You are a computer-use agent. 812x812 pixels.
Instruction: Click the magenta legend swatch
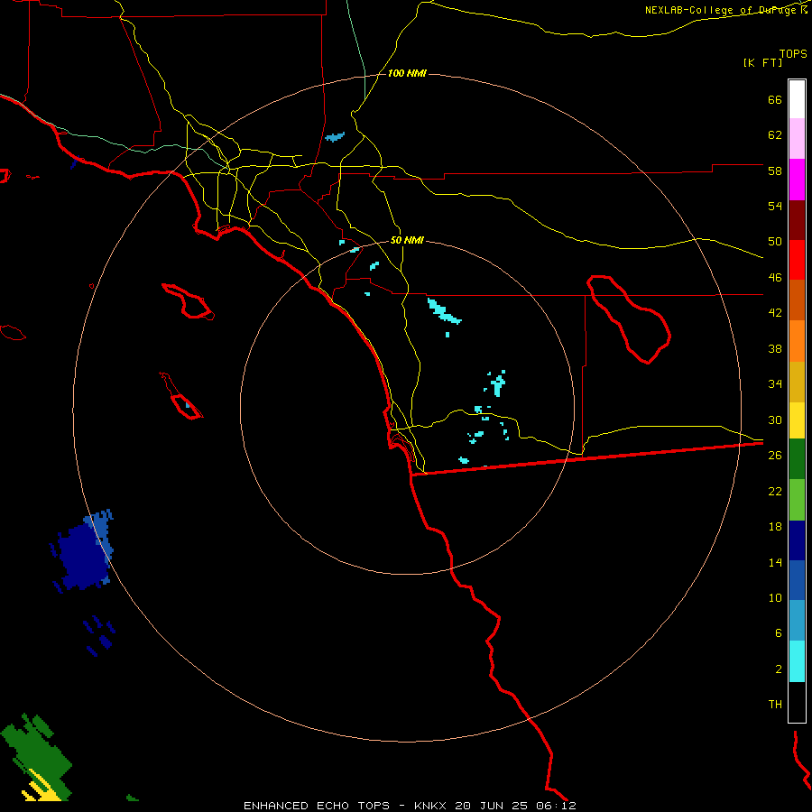[x=797, y=180]
